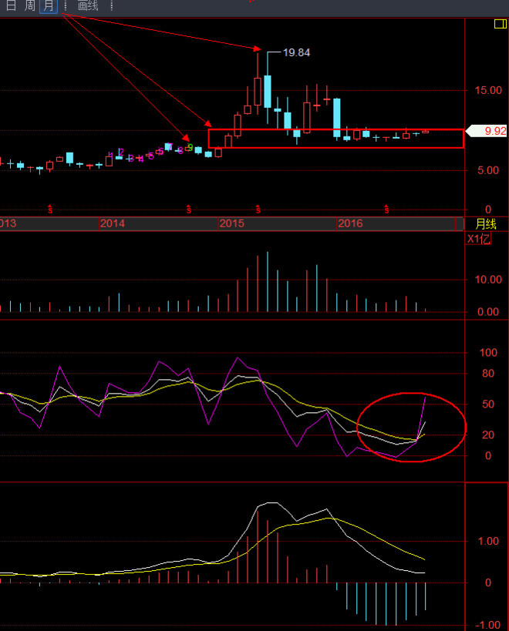Click the tall cyan candle below 19.84

click(268, 92)
